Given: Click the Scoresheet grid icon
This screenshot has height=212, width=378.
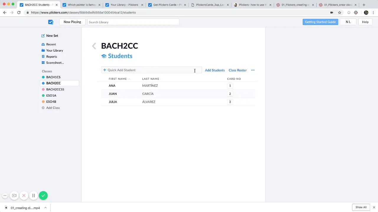Looking at the screenshot, I should (x=43, y=63).
